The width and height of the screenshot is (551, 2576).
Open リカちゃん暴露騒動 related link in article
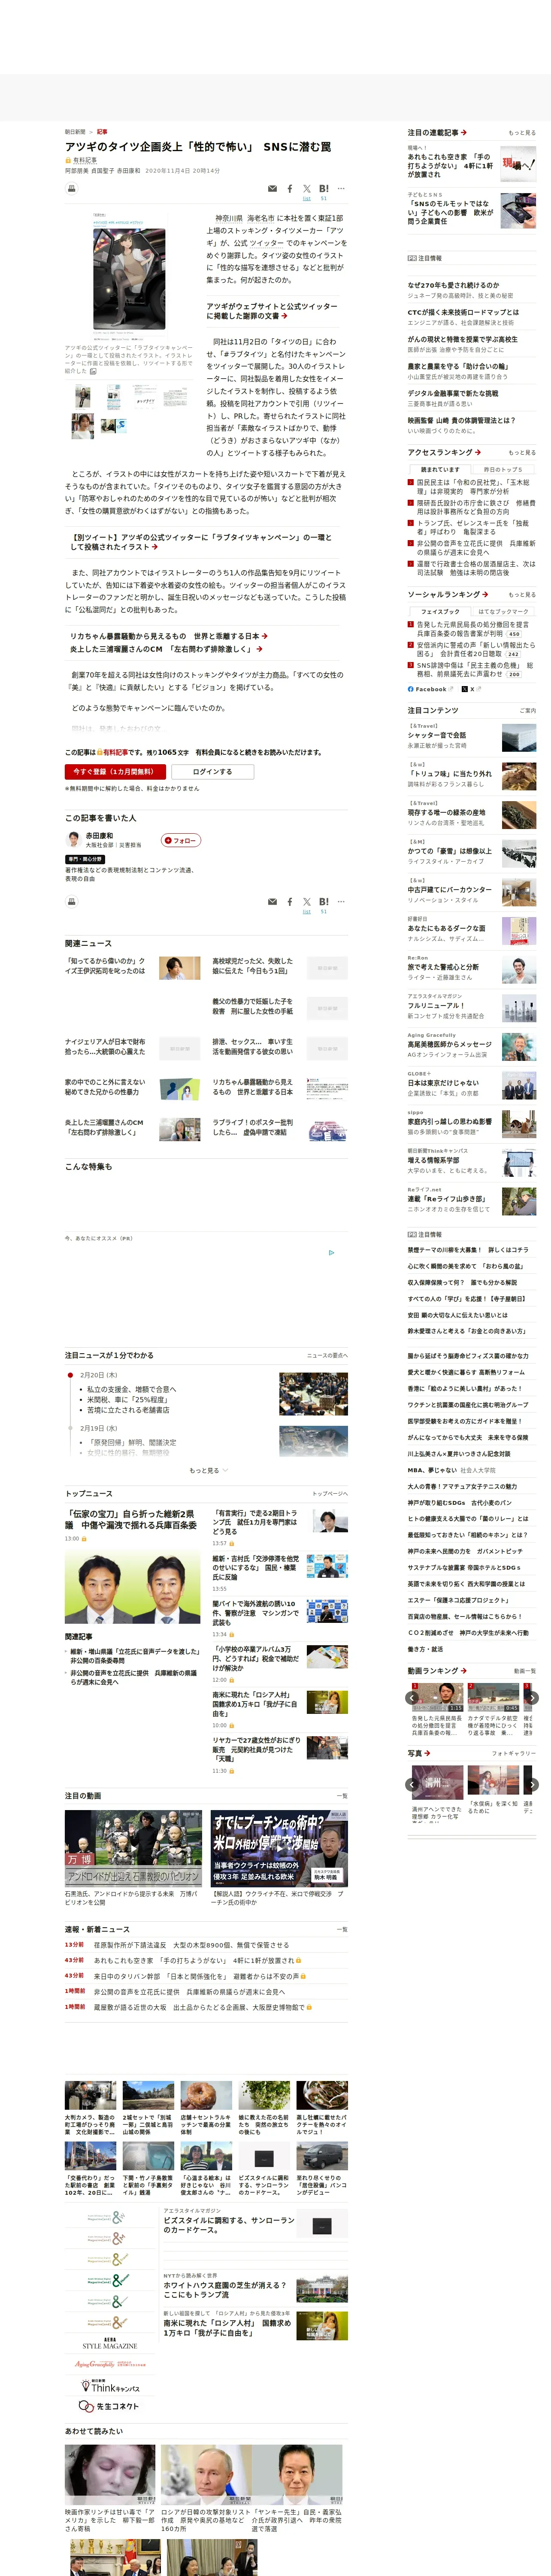(x=169, y=635)
